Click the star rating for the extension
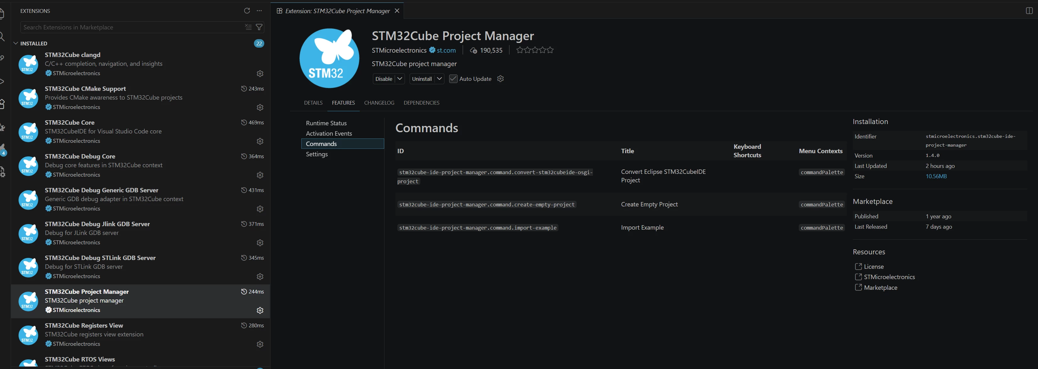1038x369 pixels. click(535, 50)
